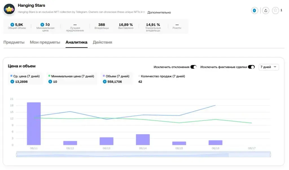The height and width of the screenshot is (170, 289).
Task: Toggle Минимальная цена (7 дней) legend item
Action: 71,76
